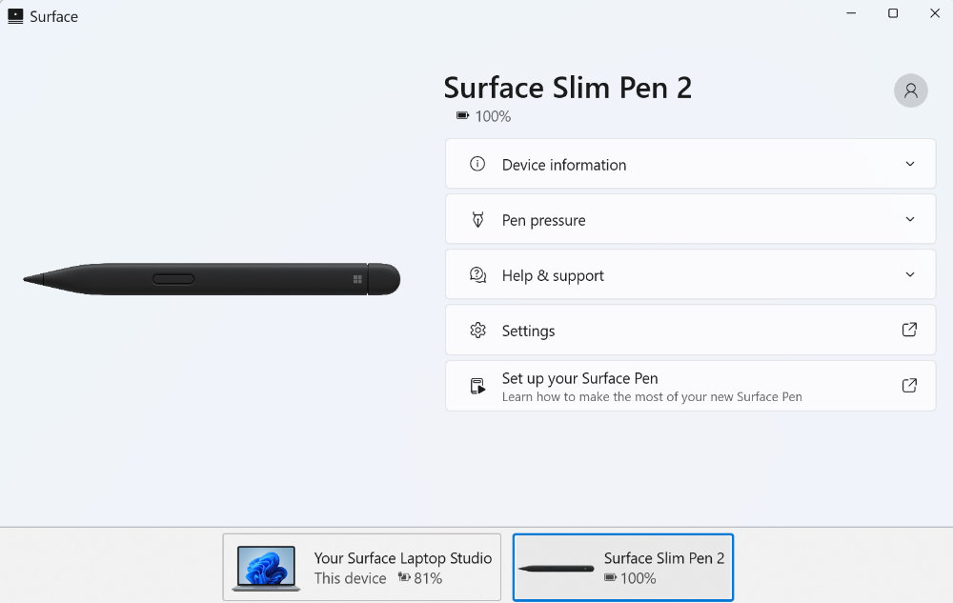Open the user account profile icon
Viewport: 953px width, 603px height.
coord(910,90)
